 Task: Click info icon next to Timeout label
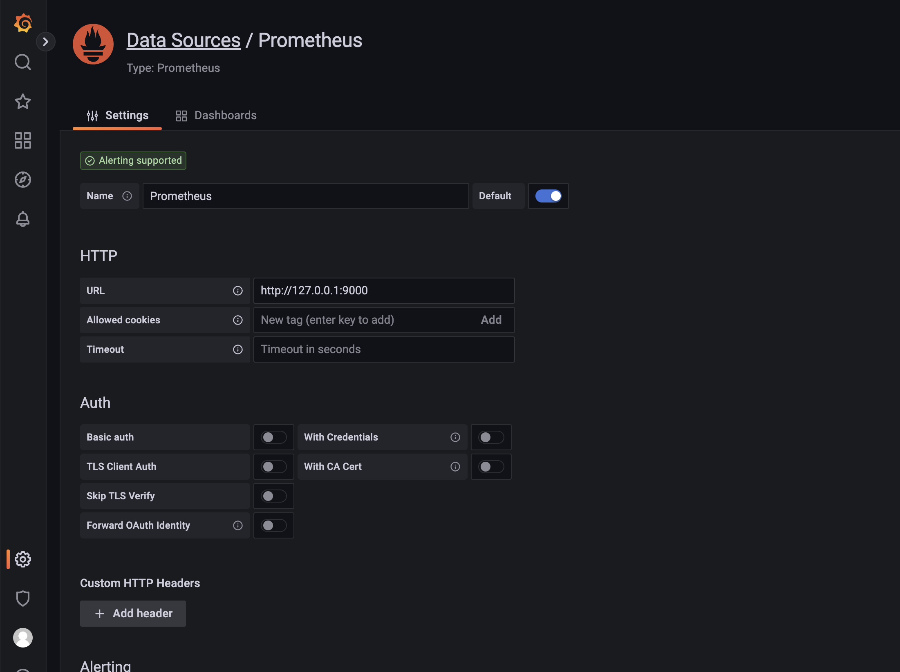click(238, 349)
